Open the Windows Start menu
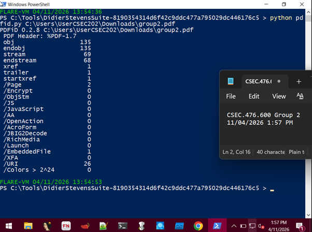 click(9, 226)
